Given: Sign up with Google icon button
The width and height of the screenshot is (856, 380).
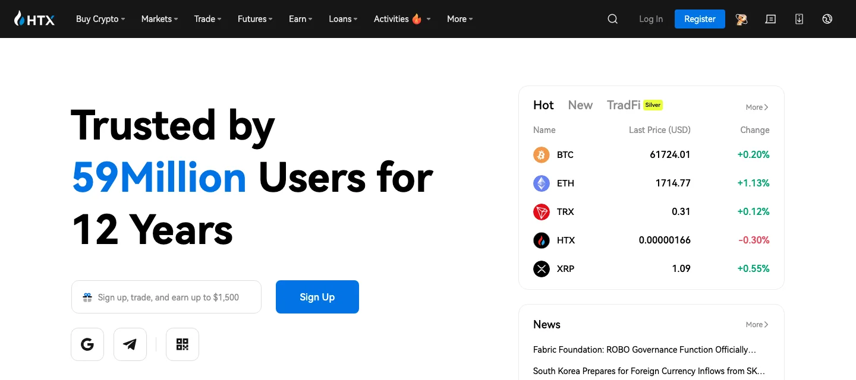Looking at the screenshot, I should point(87,344).
